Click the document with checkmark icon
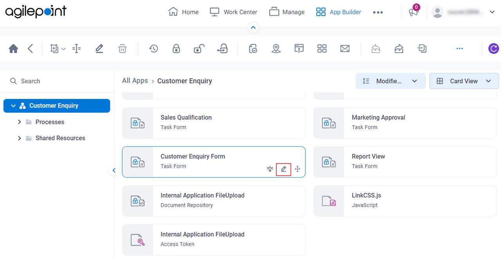 click(x=253, y=49)
